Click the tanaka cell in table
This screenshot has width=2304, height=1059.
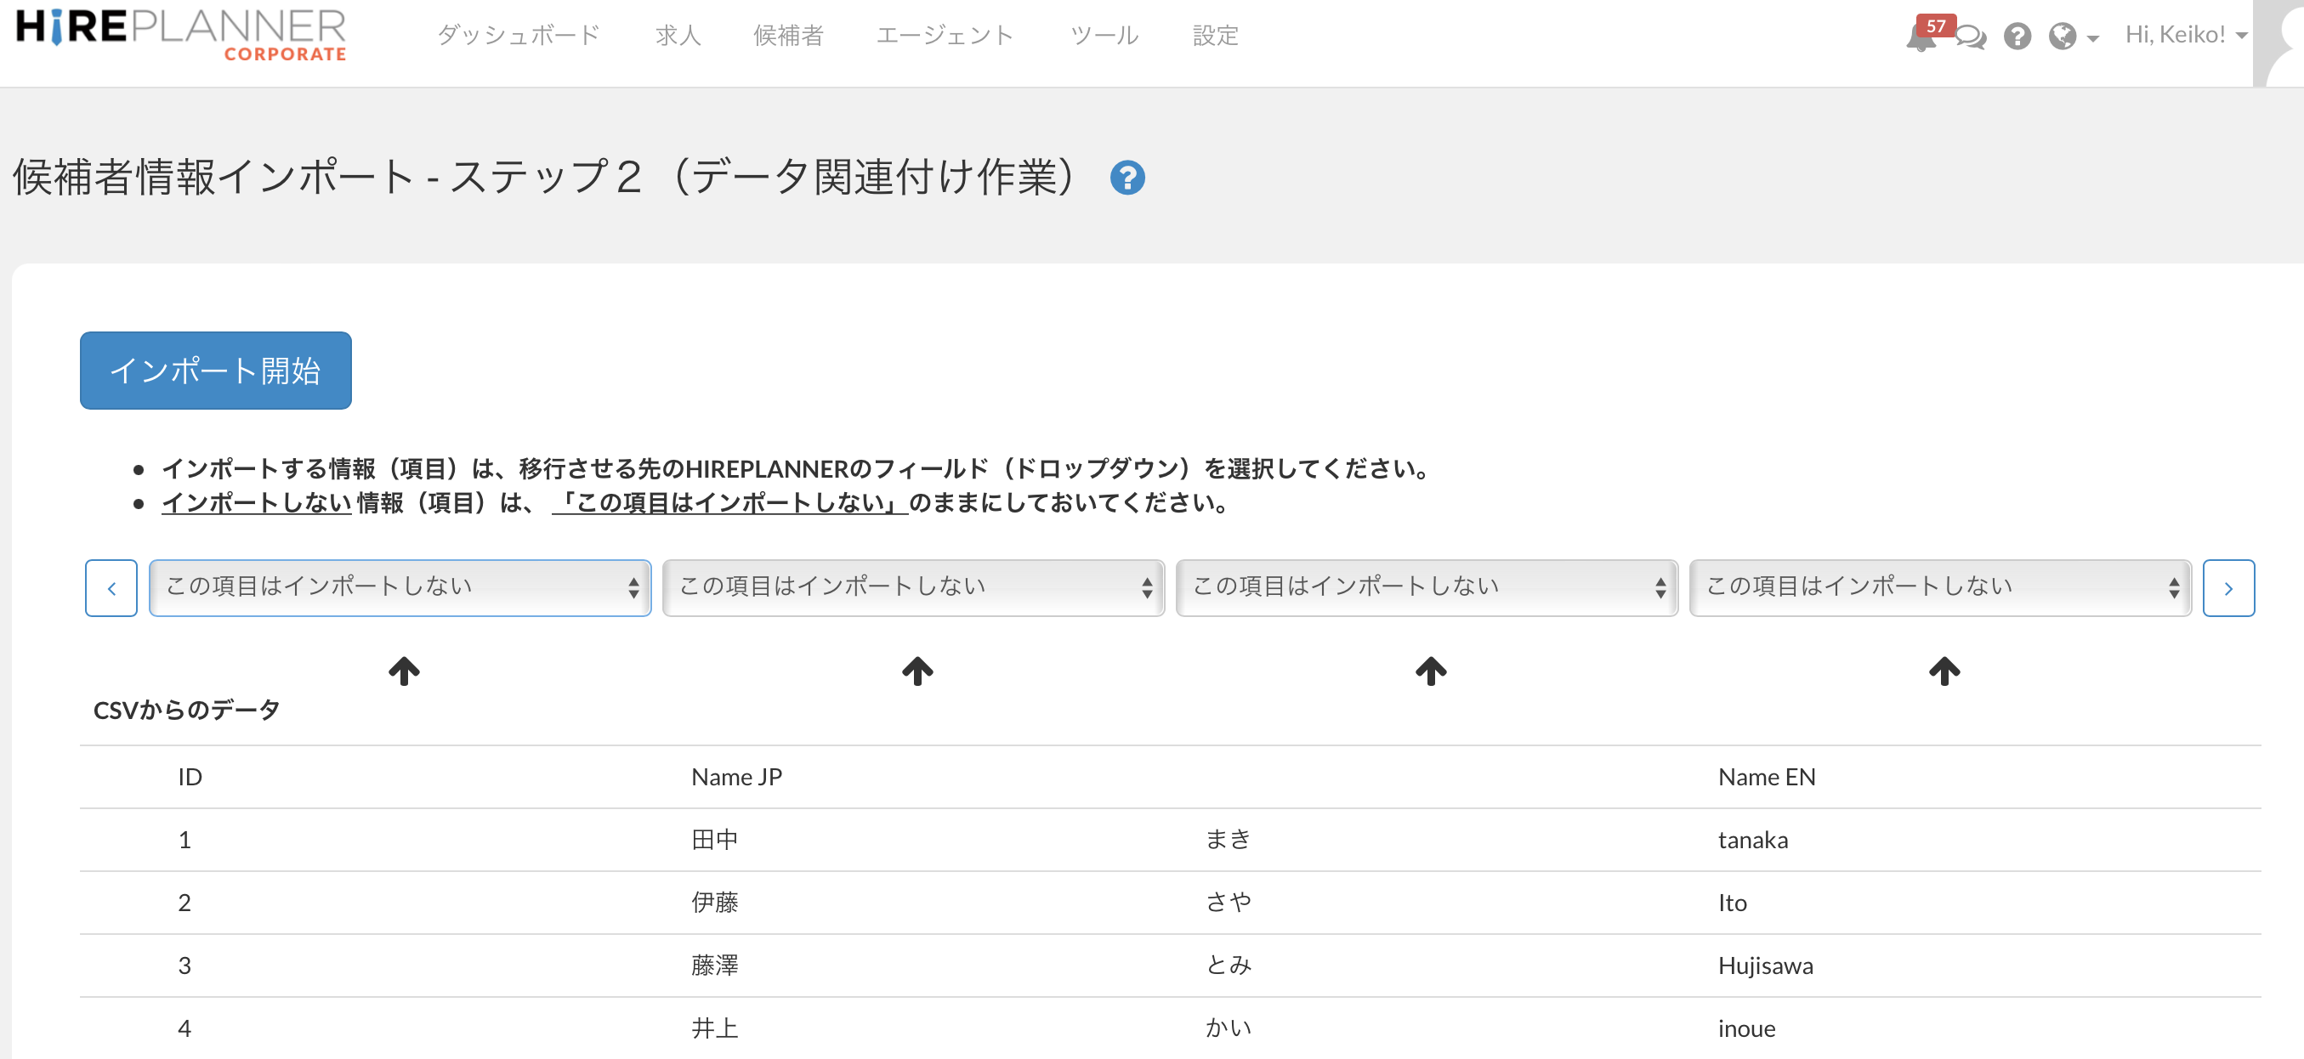(1752, 839)
